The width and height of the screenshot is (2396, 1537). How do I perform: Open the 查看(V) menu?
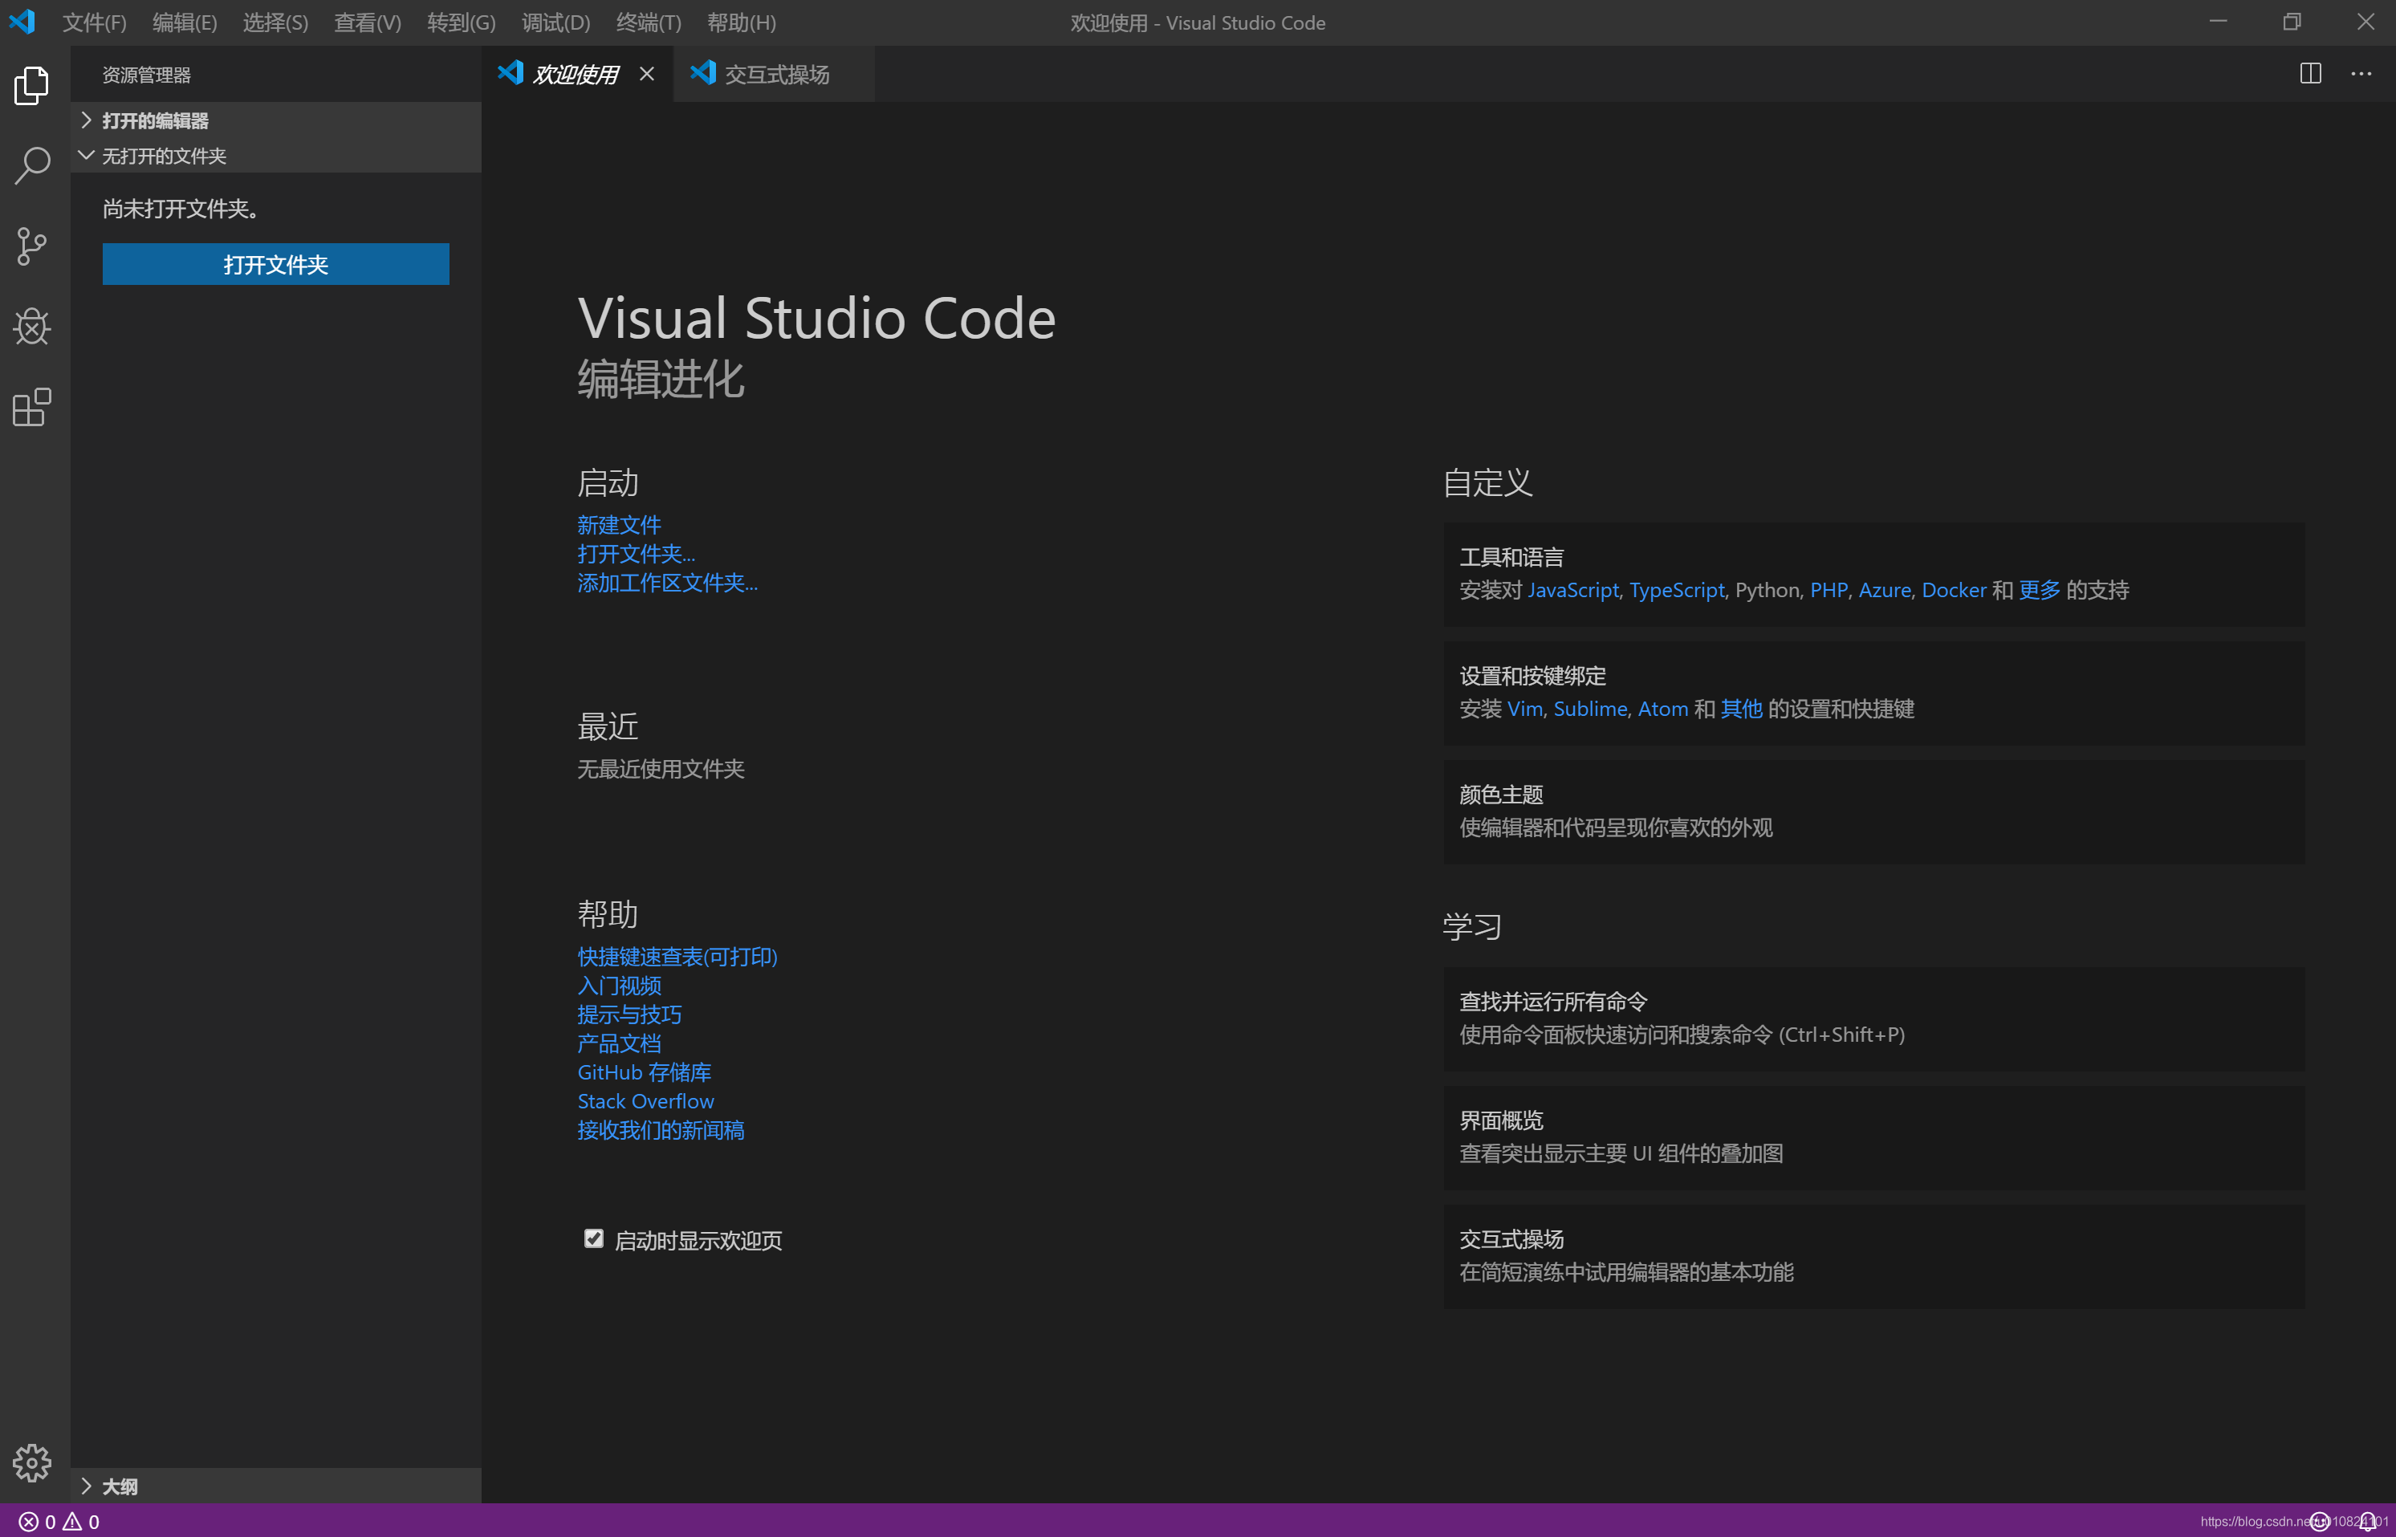pos(368,22)
